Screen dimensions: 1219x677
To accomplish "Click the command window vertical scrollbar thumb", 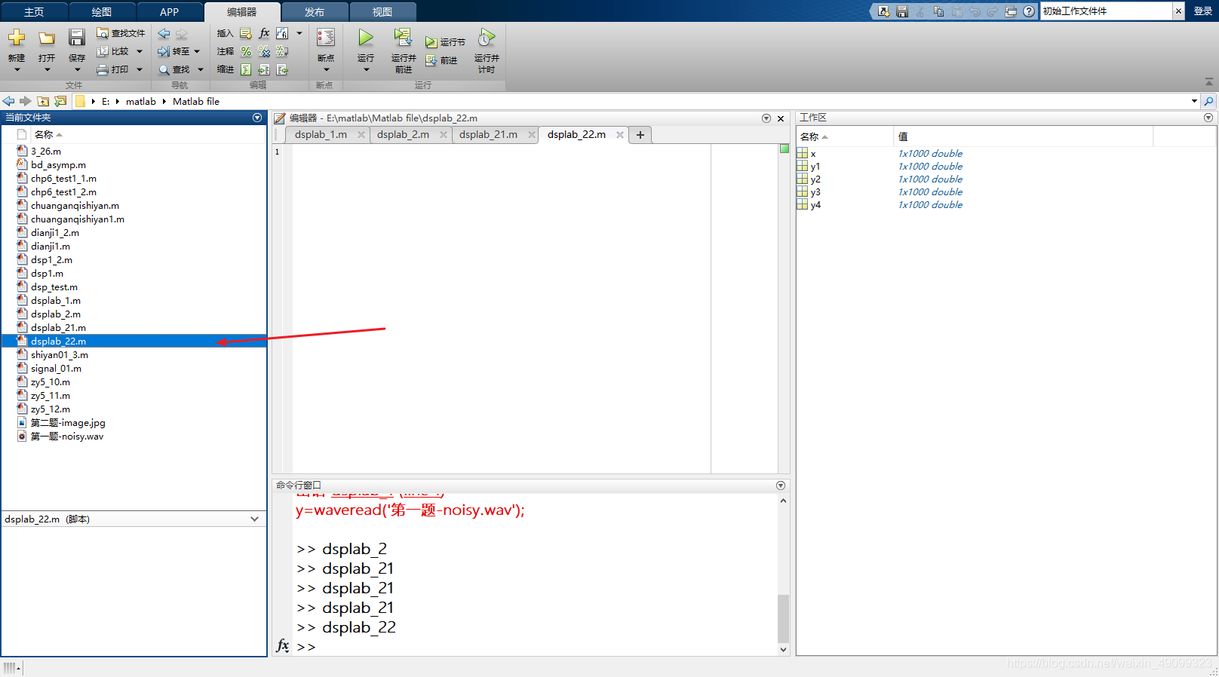I will 783,617.
